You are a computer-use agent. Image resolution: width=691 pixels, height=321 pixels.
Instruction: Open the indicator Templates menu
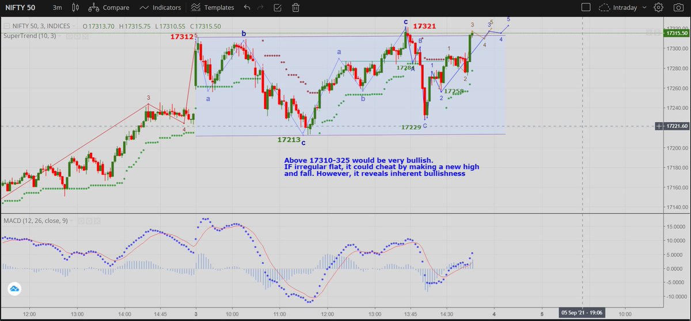(213, 7)
